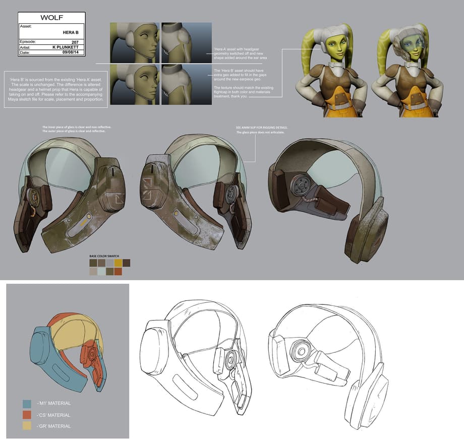Select the beige base color swatch
Screen dimensions: 464x440
coord(93,271)
